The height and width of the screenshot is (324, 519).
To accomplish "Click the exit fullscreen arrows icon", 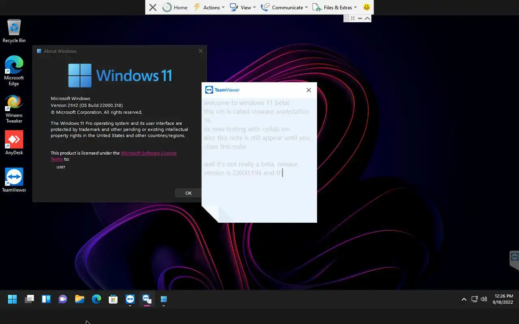I will (x=353, y=18).
